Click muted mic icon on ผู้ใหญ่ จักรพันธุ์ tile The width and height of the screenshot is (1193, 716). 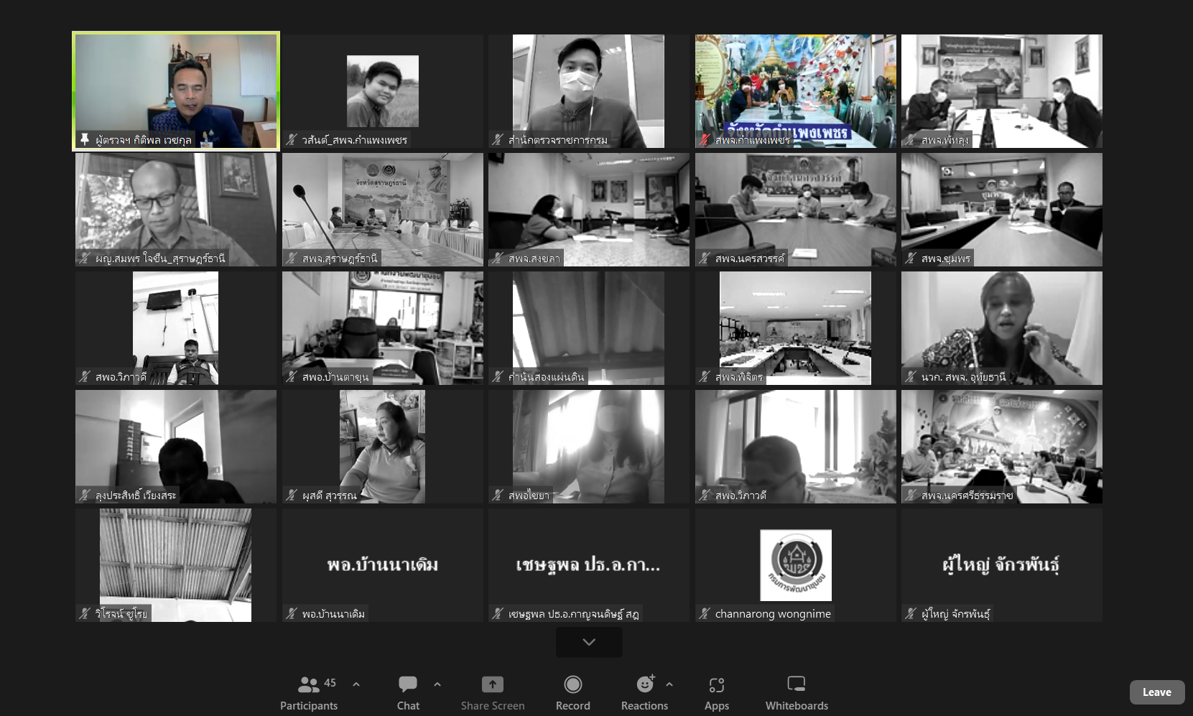pos(911,613)
